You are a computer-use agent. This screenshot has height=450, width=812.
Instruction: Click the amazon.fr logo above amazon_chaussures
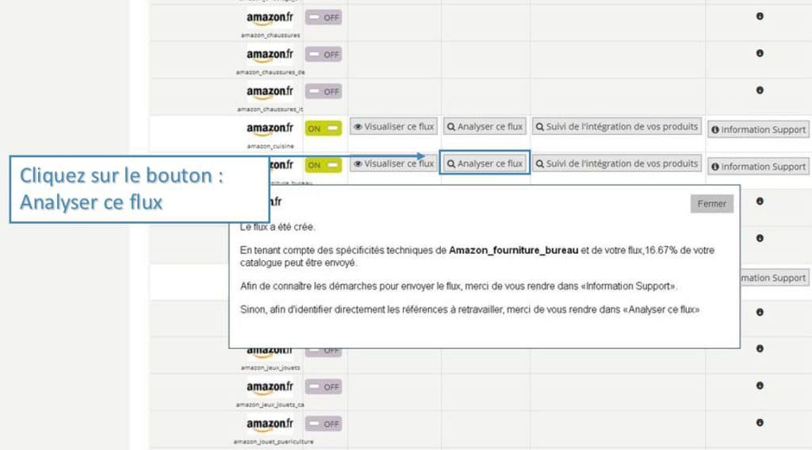pos(270,19)
